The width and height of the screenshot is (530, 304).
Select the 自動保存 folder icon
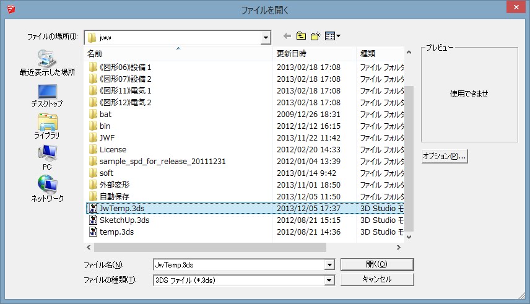(x=93, y=196)
